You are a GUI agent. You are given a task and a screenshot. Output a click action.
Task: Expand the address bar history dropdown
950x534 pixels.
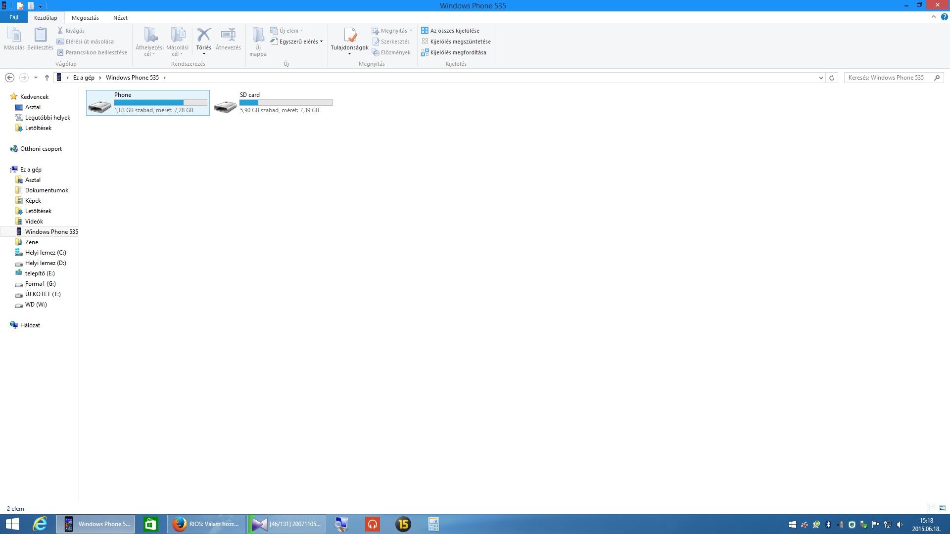[821, 78]
